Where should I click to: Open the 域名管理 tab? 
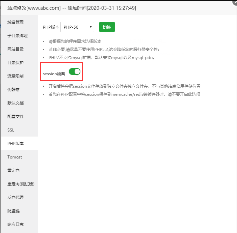coord(16,22)
